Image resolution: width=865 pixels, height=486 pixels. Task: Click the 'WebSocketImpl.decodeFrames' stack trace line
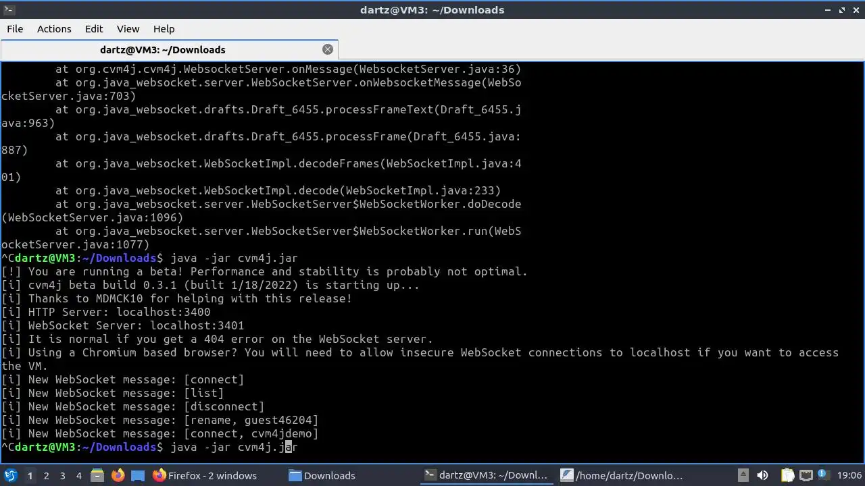coord(262,170)
